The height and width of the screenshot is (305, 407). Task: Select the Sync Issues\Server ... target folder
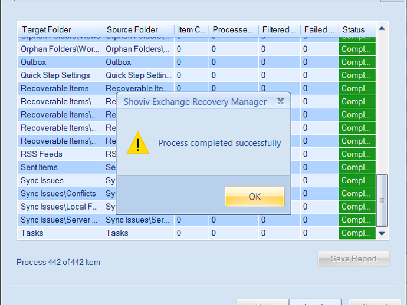(x=60, y=220)
